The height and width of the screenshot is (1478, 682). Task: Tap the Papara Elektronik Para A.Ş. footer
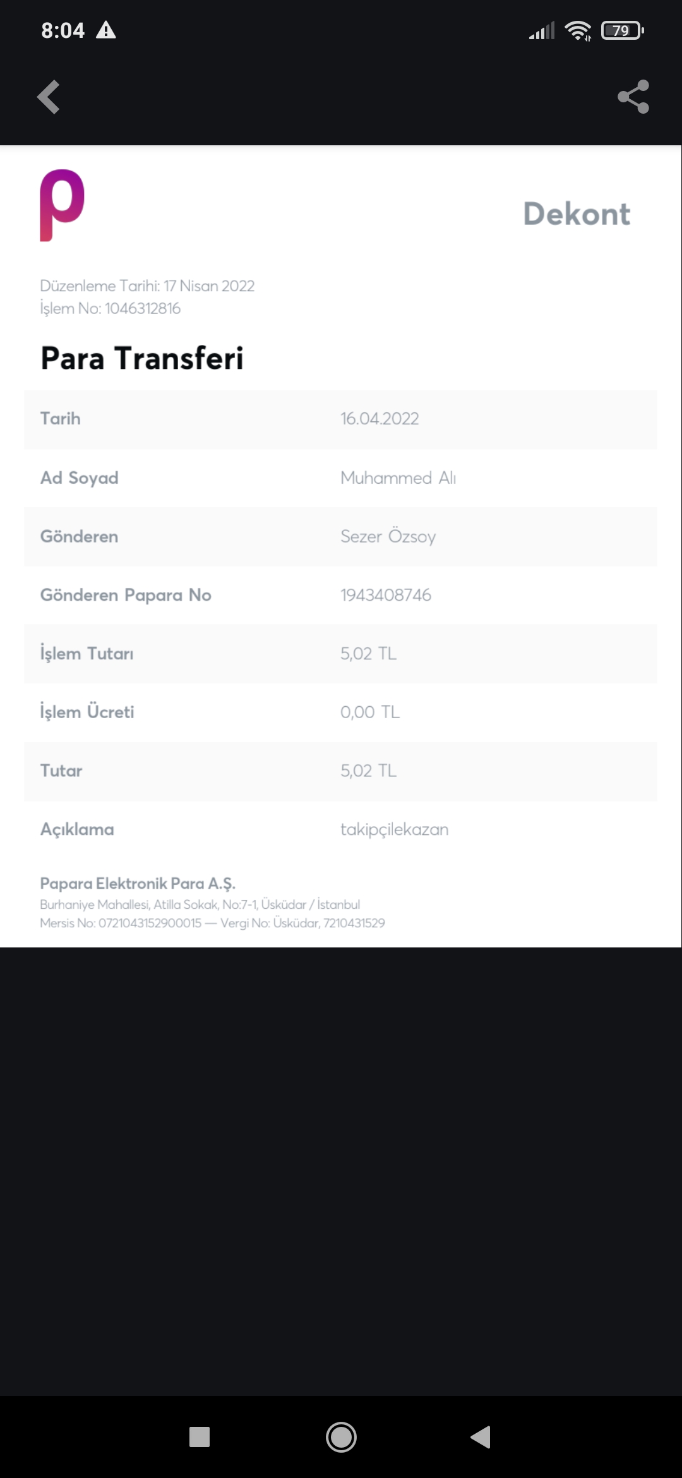(138, 883)
